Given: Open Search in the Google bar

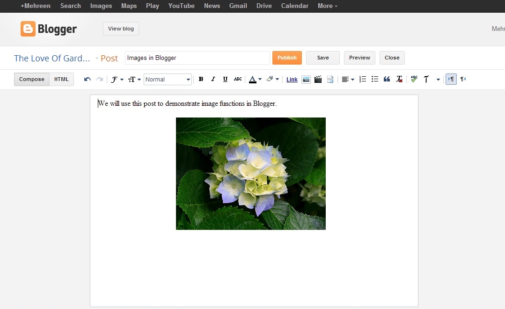Looking at the screenshot, I should tap(71, 6).
